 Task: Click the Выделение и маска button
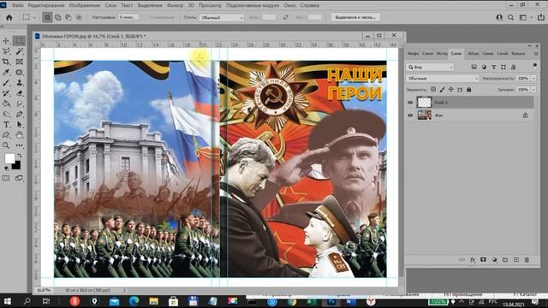pyautogui.click(x=355, y=17)
